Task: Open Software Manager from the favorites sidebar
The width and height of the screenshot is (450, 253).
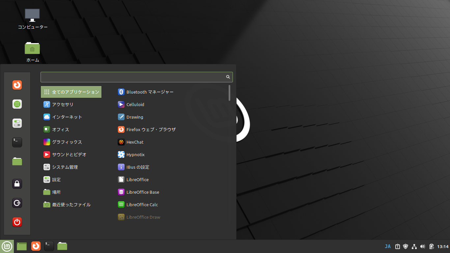Action: 17,104
